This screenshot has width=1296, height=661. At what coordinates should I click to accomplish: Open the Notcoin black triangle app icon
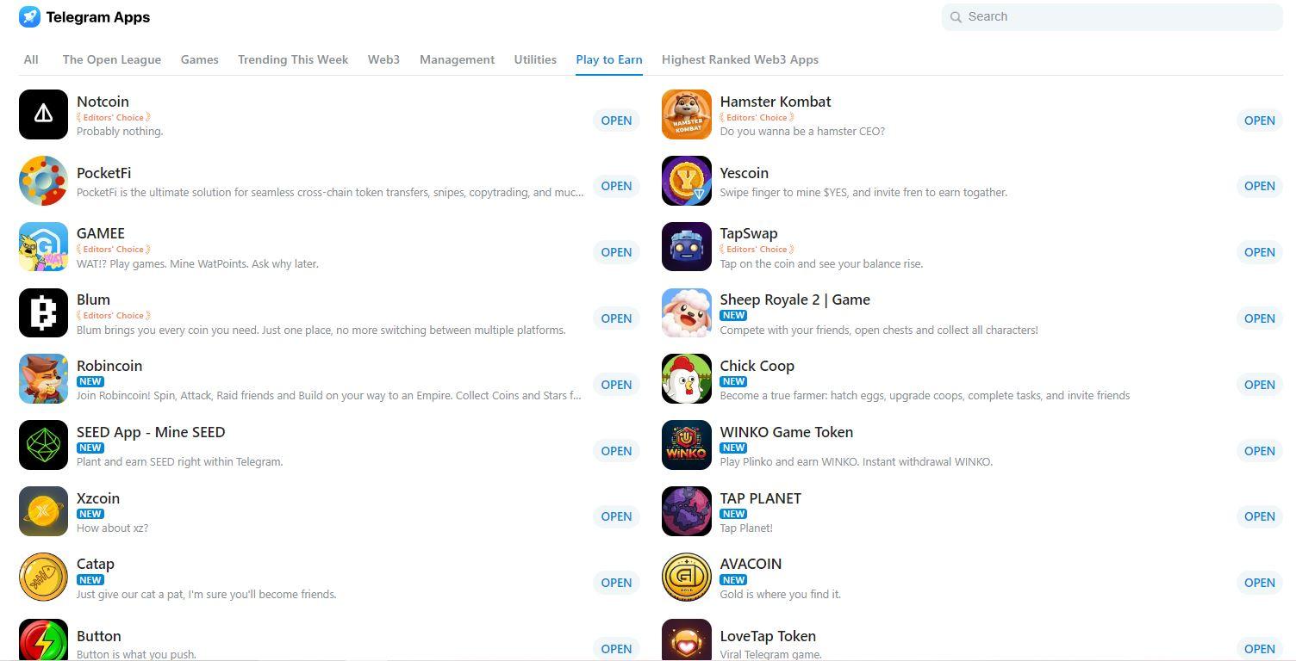(x=43, y=114)
